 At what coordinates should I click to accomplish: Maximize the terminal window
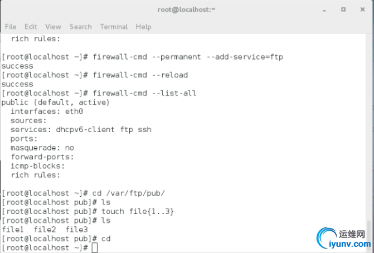[x=343, y=9]
